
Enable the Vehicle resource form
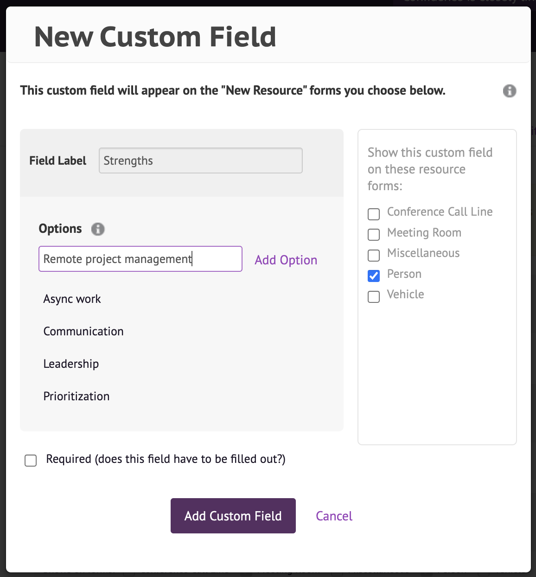374,296
